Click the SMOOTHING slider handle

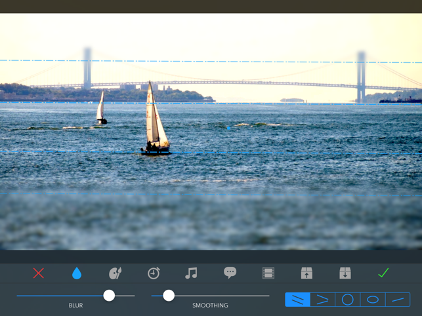click(169, 296)
